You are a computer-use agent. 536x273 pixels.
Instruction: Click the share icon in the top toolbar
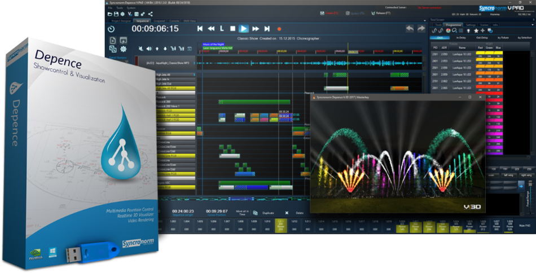[150, 14]
